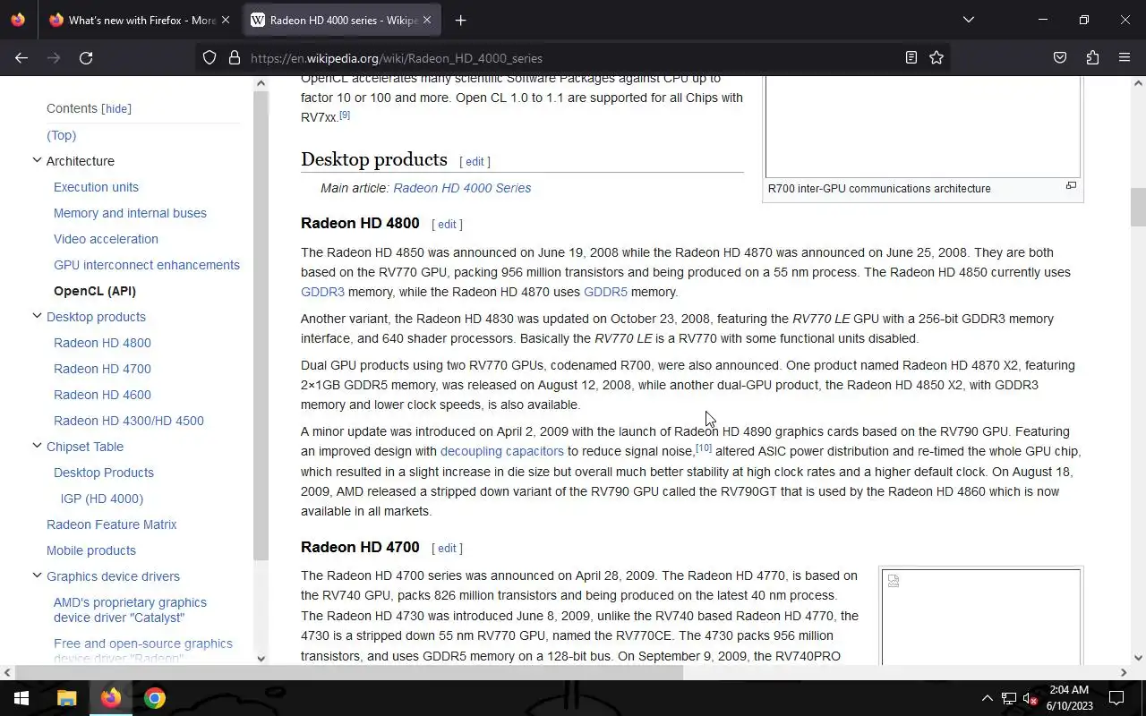Toggle Reader View in address bar
The image size is (1146, 716).
click(911, 58)
